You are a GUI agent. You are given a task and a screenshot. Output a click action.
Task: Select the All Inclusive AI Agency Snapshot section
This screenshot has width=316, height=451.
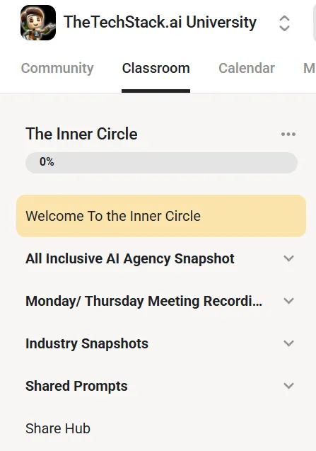pos(130,258)
